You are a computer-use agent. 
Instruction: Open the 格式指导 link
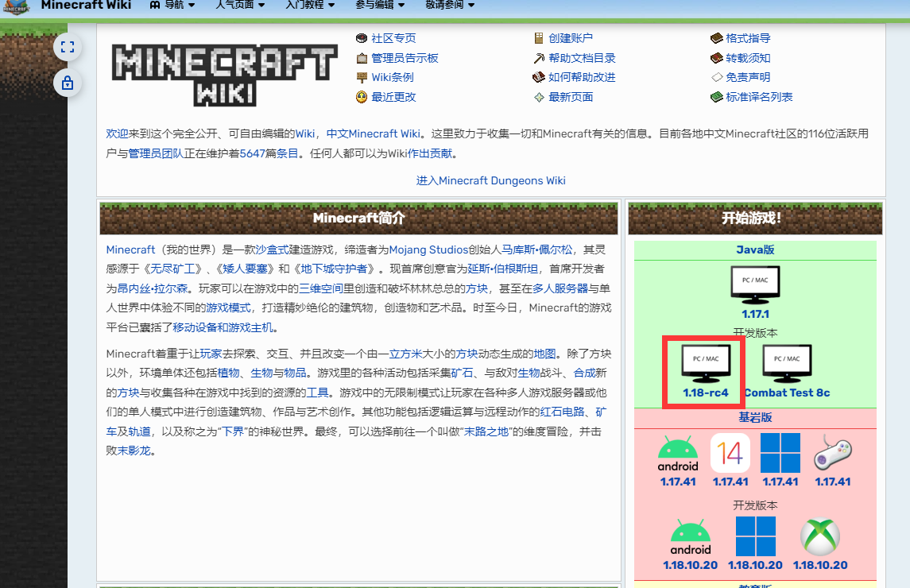tap(748, 38)
